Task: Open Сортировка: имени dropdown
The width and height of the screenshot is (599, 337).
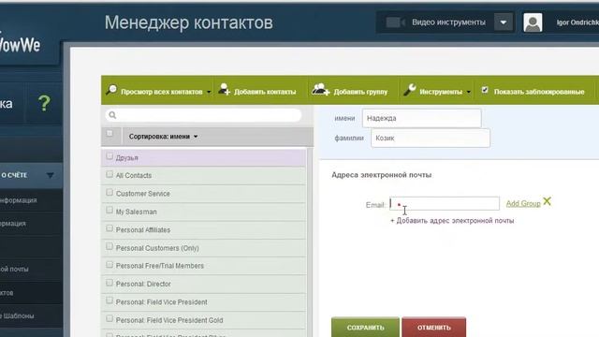Action: 163,137
